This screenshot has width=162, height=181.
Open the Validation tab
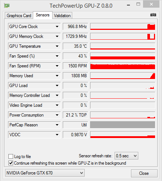click(62, 16)
